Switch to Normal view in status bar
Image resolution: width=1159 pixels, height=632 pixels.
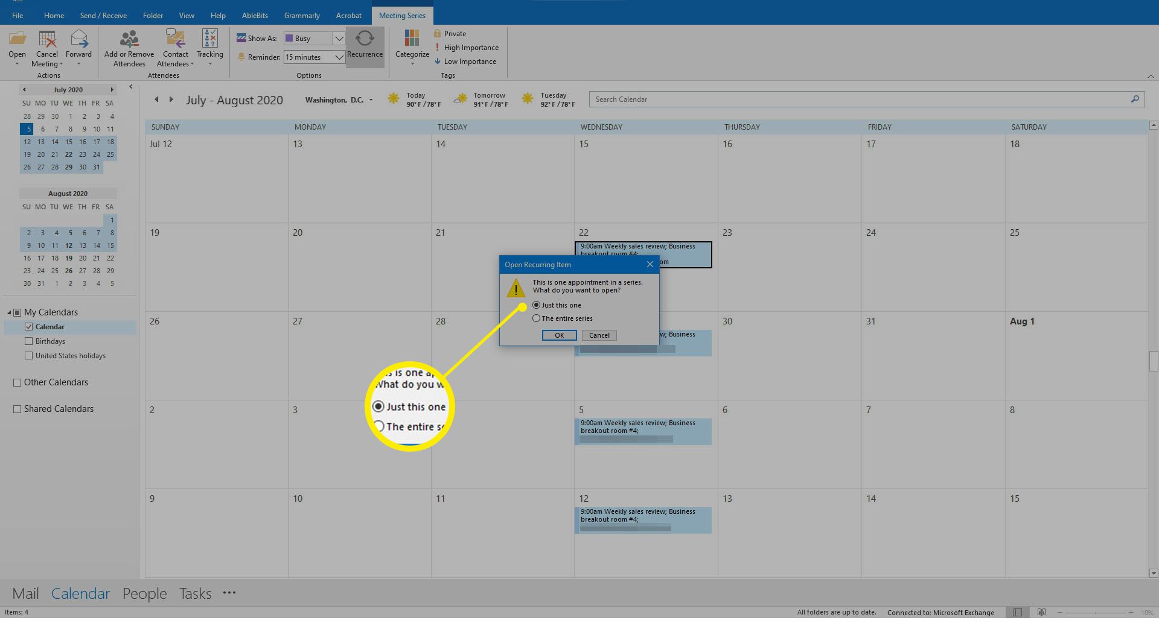[x=1018, y=613]
